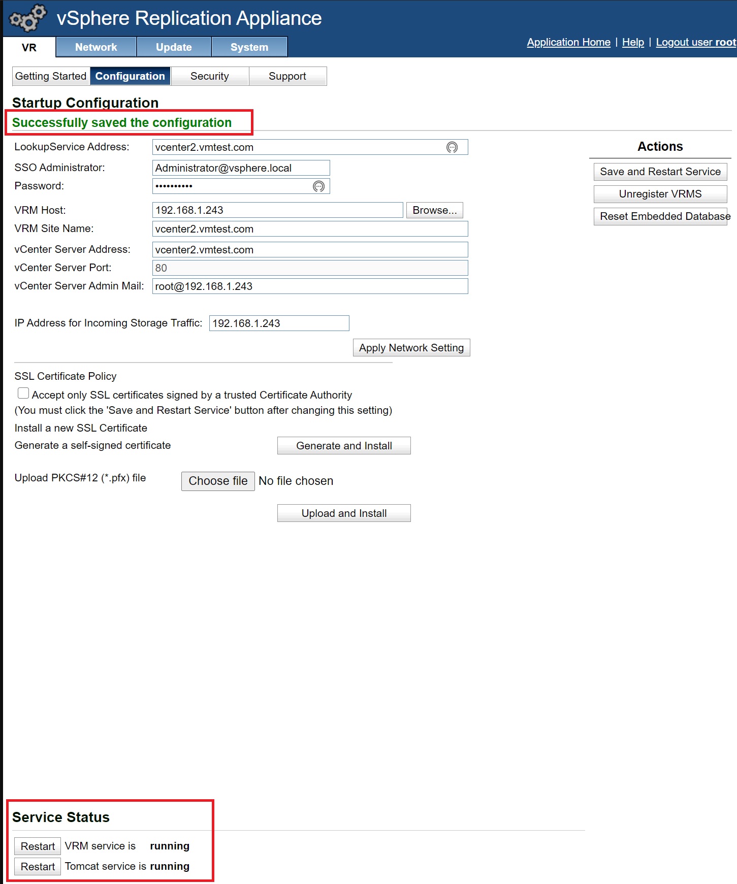Click Upload and Install button

[344, 513]
